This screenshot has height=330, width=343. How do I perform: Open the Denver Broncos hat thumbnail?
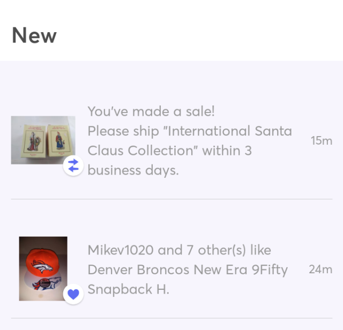tap(43, 268)
